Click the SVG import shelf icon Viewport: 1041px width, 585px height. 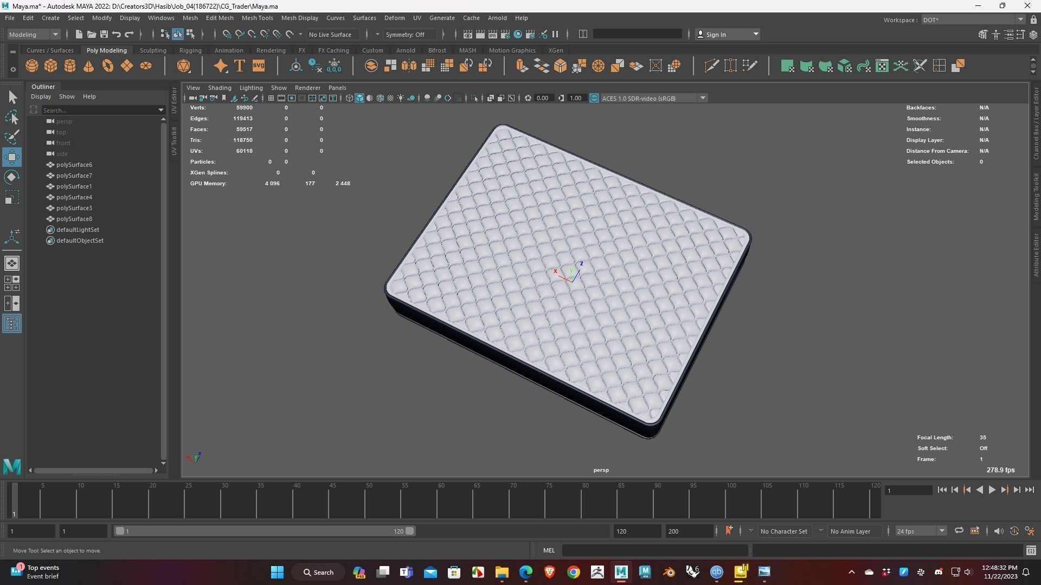coord(259,66)
